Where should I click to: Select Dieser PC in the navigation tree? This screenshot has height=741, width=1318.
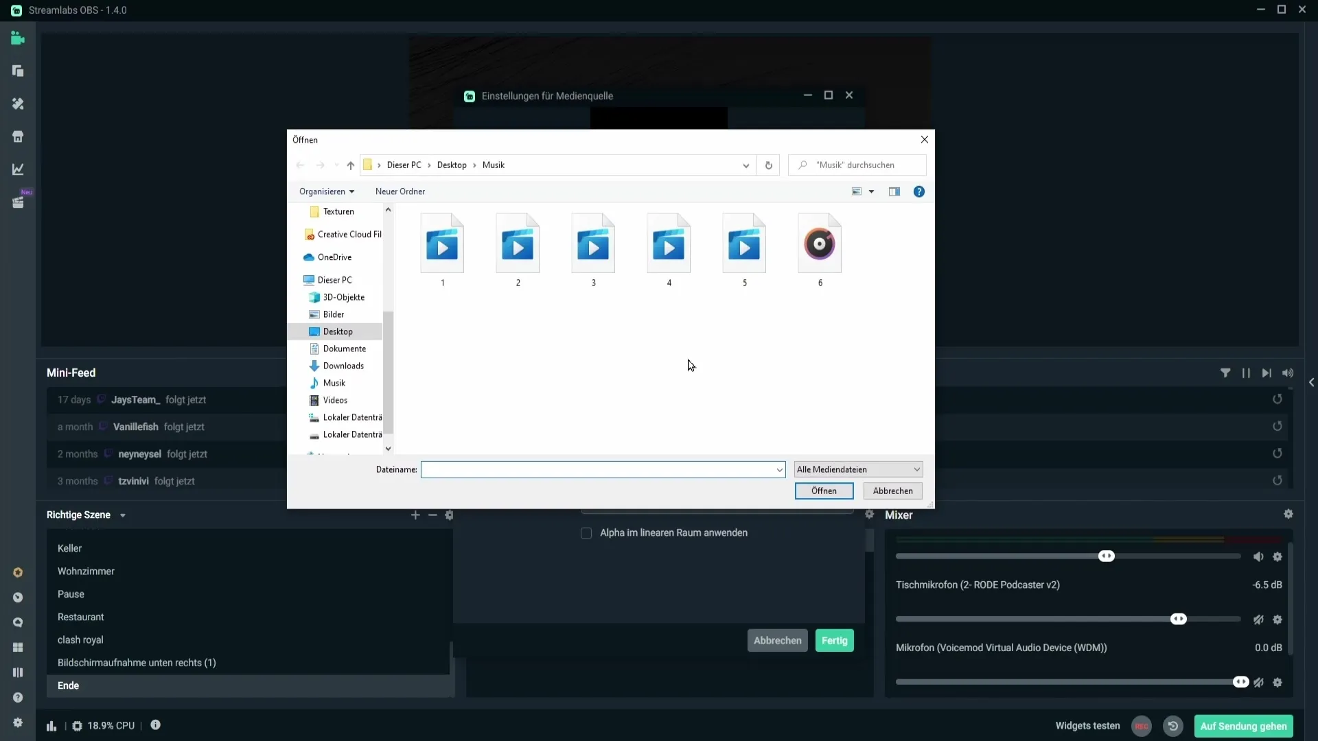point(334,280)
